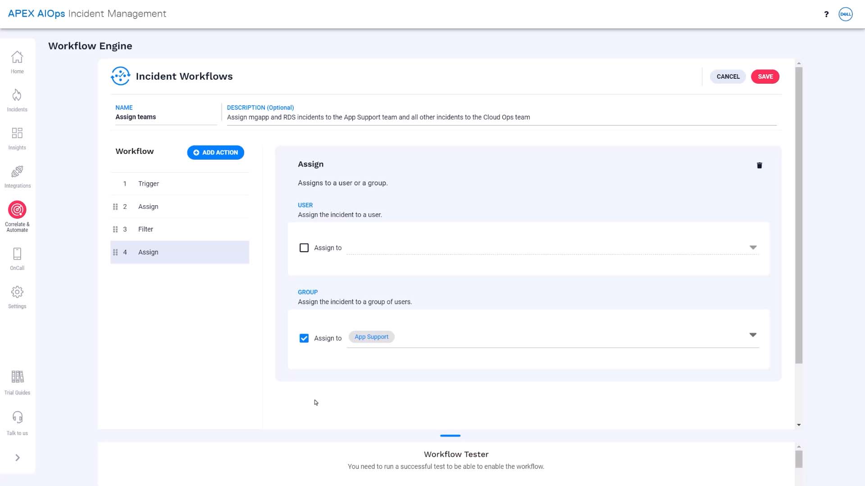865x486 pixels.
Task: Click Workflow Tester panel scrollbar
Action: pos(799,459)
